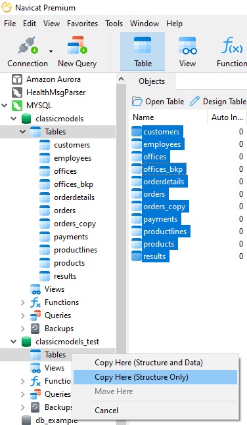Screen dimensions: 247x425
Task: Sort by the Auto In... column header
Action: 227,117
